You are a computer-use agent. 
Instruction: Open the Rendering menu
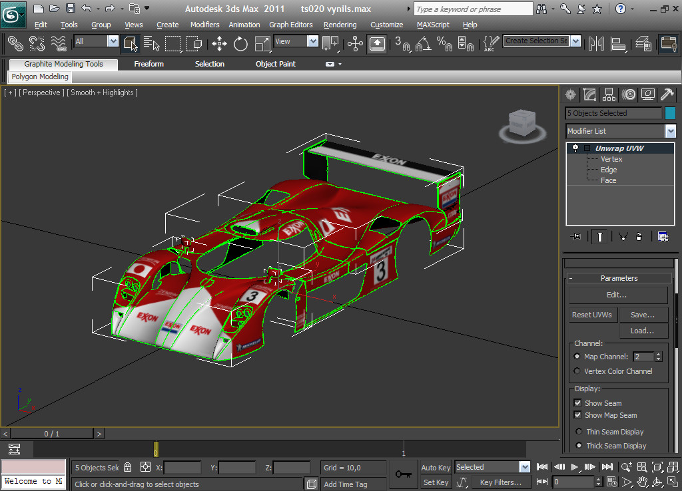coord(340,25)
